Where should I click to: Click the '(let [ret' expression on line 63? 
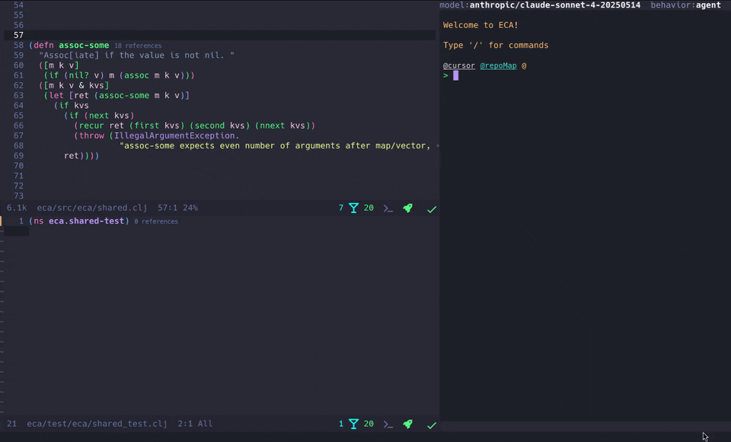[67, 96]
